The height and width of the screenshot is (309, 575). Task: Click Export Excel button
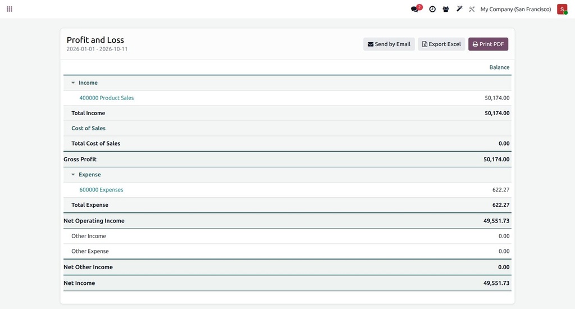click(441, 44)
